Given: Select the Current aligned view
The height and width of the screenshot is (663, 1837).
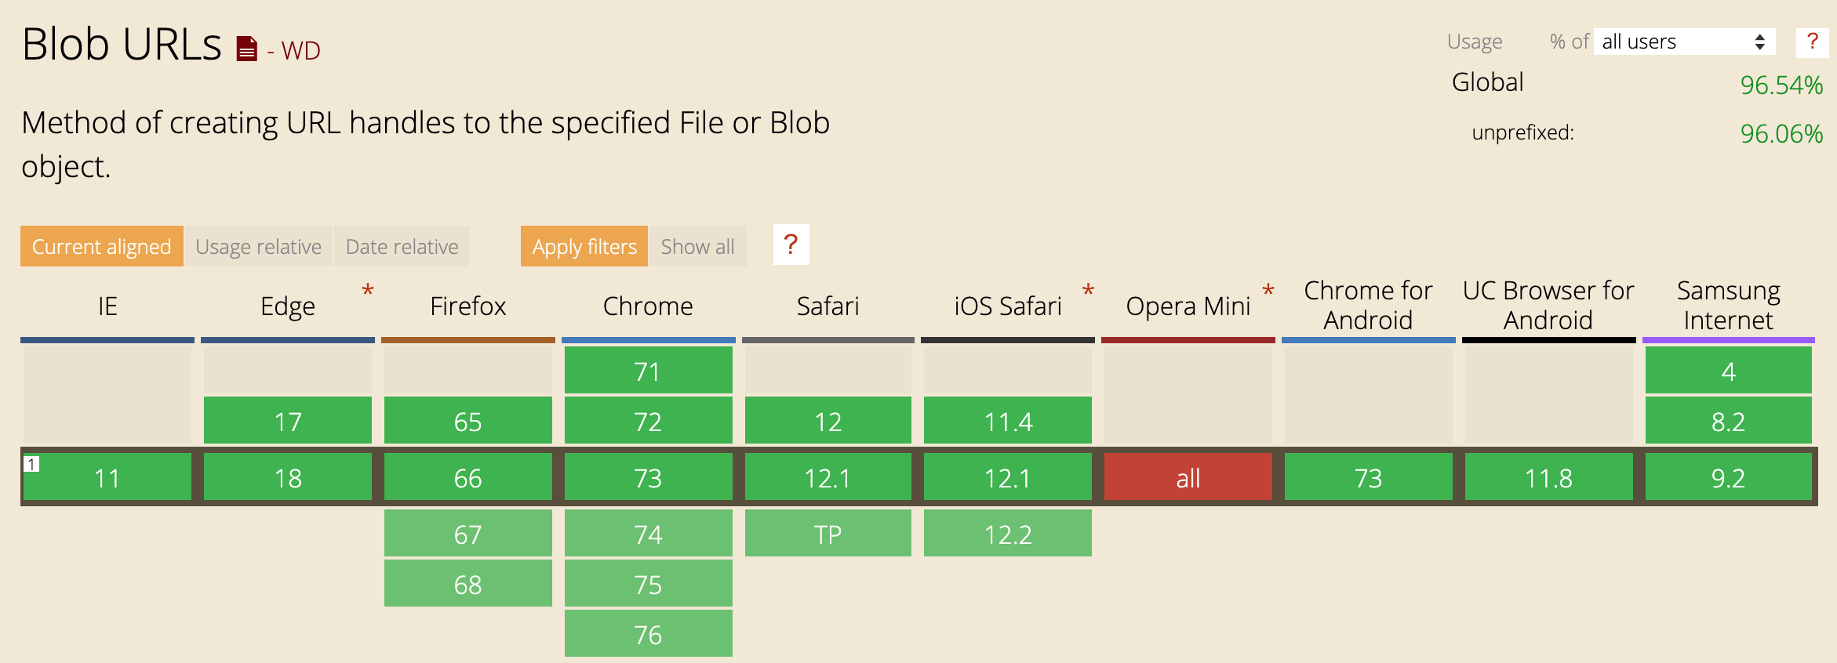Looking at the screenshot, I should click(x=102, y=246).
